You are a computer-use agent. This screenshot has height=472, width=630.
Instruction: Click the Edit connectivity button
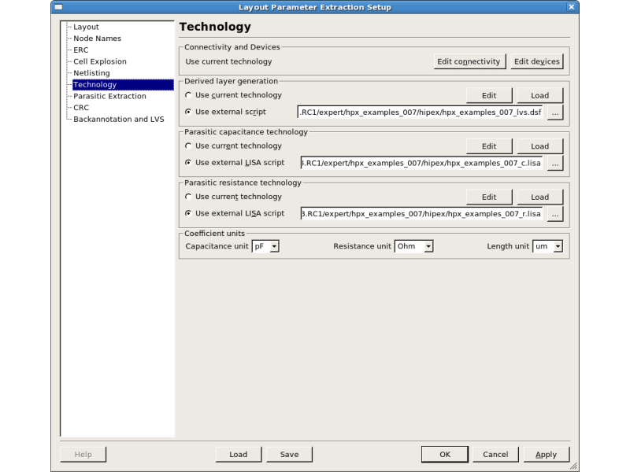click(x=469, y=61)
